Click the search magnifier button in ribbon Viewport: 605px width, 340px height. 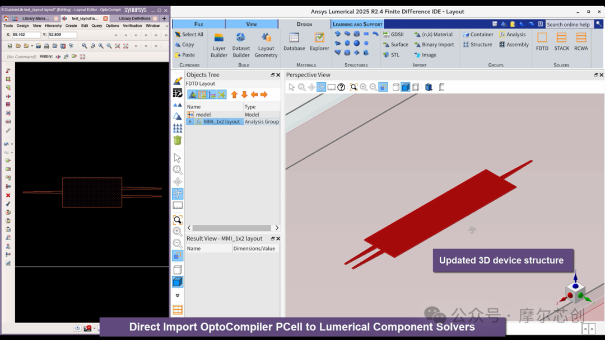coord(598,24)
